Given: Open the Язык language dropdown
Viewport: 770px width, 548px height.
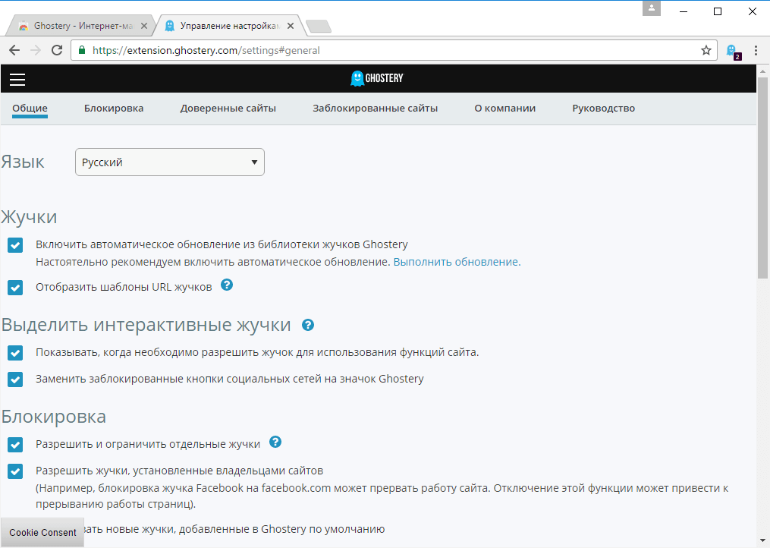Looking at the screenshot, I should (170, 162).
